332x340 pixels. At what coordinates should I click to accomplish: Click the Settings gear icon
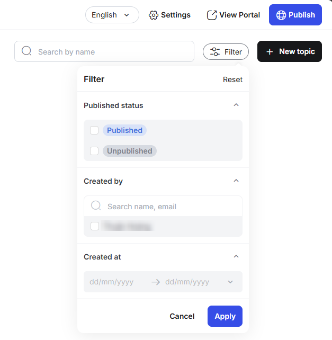point(154,15)
